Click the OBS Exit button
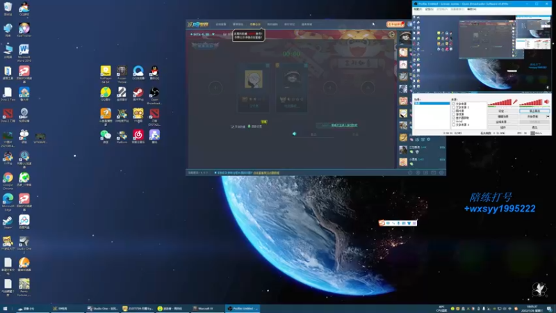Image resolution: width=556 pixels, height=313 pixels. (534, 127)
